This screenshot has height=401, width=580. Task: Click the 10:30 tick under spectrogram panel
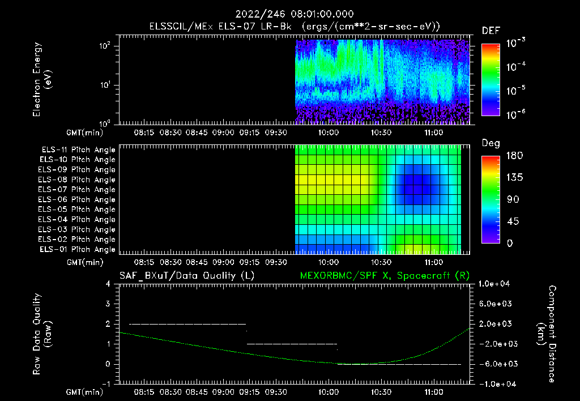coord(381,133)
